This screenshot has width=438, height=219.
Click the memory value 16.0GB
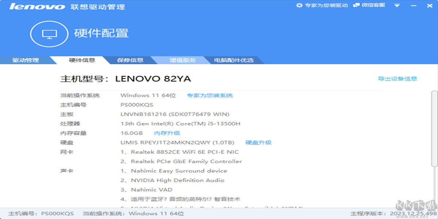click(x=132, y=133)
